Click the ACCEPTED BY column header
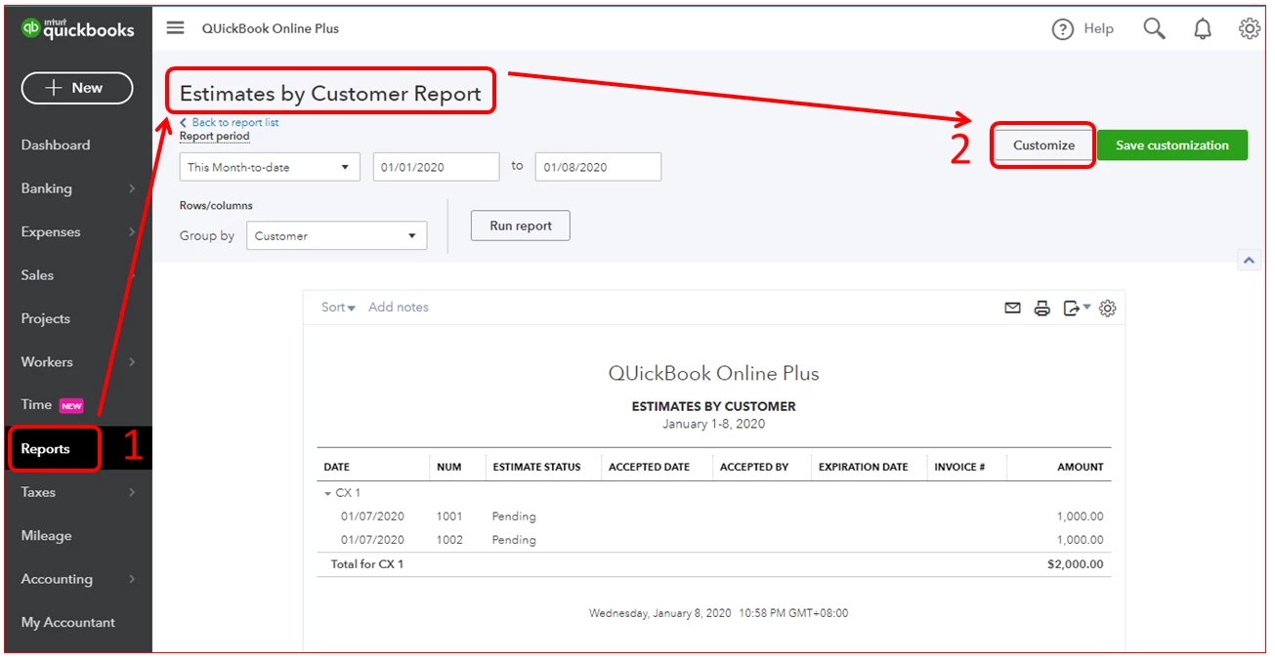Image resolution: width=1275 pixels, height=661 pixels. (754, 467)
